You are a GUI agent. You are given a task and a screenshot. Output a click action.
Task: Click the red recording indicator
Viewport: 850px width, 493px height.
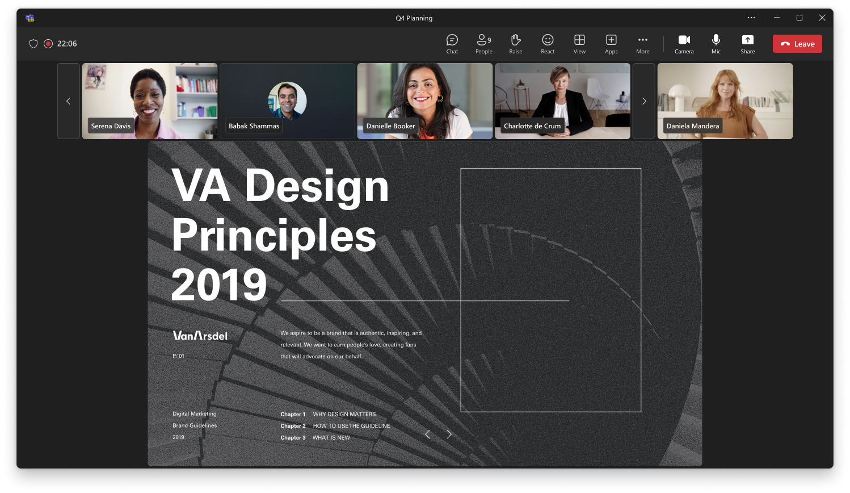coord(48,44)
